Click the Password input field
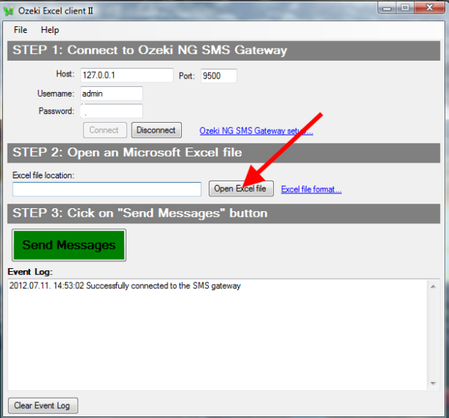 (112, 111)
